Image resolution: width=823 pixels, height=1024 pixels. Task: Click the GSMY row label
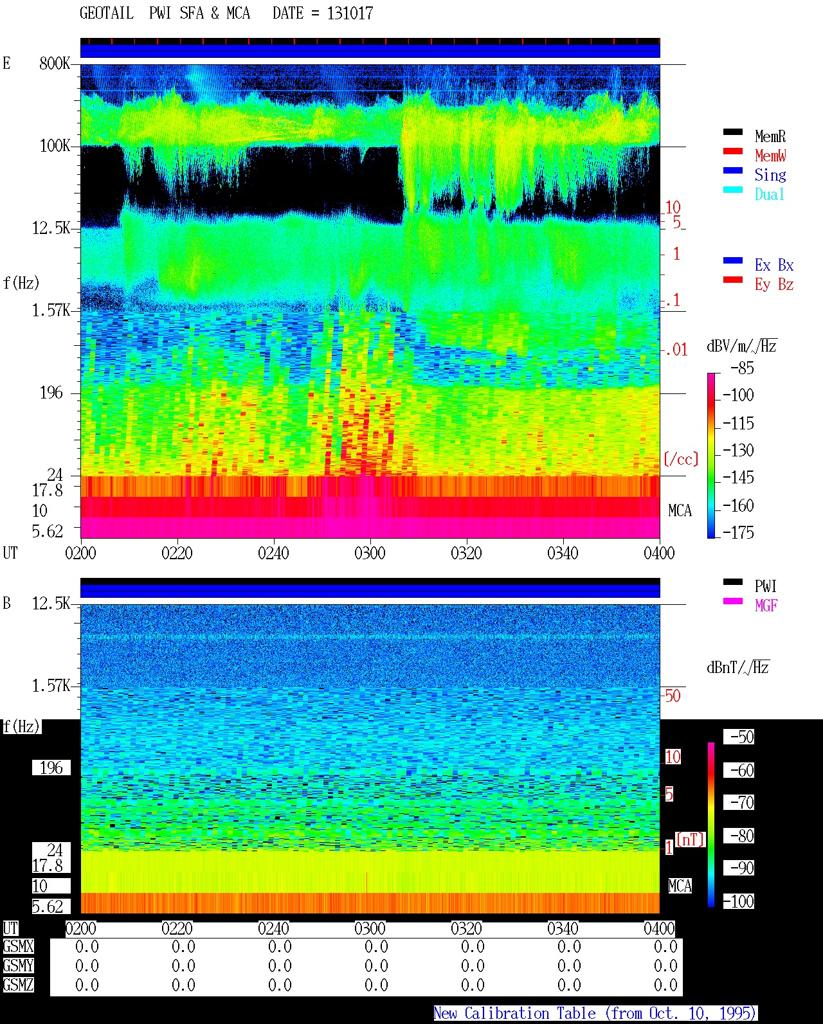(18, 966)
